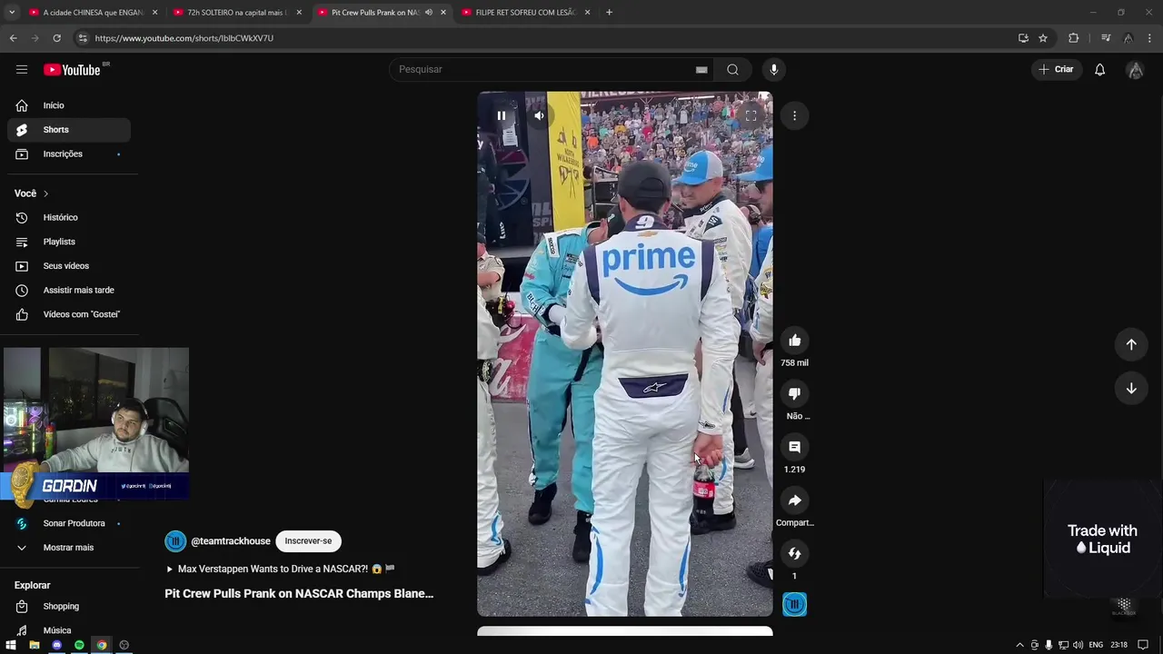The height and width of the screenshot is (654, 1163).
Task: Open Sonar Produtora subscription channel
Action: click(x=69, y=523)
